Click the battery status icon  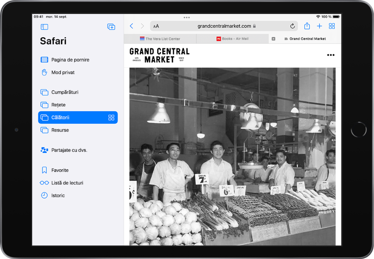(336, 17)
